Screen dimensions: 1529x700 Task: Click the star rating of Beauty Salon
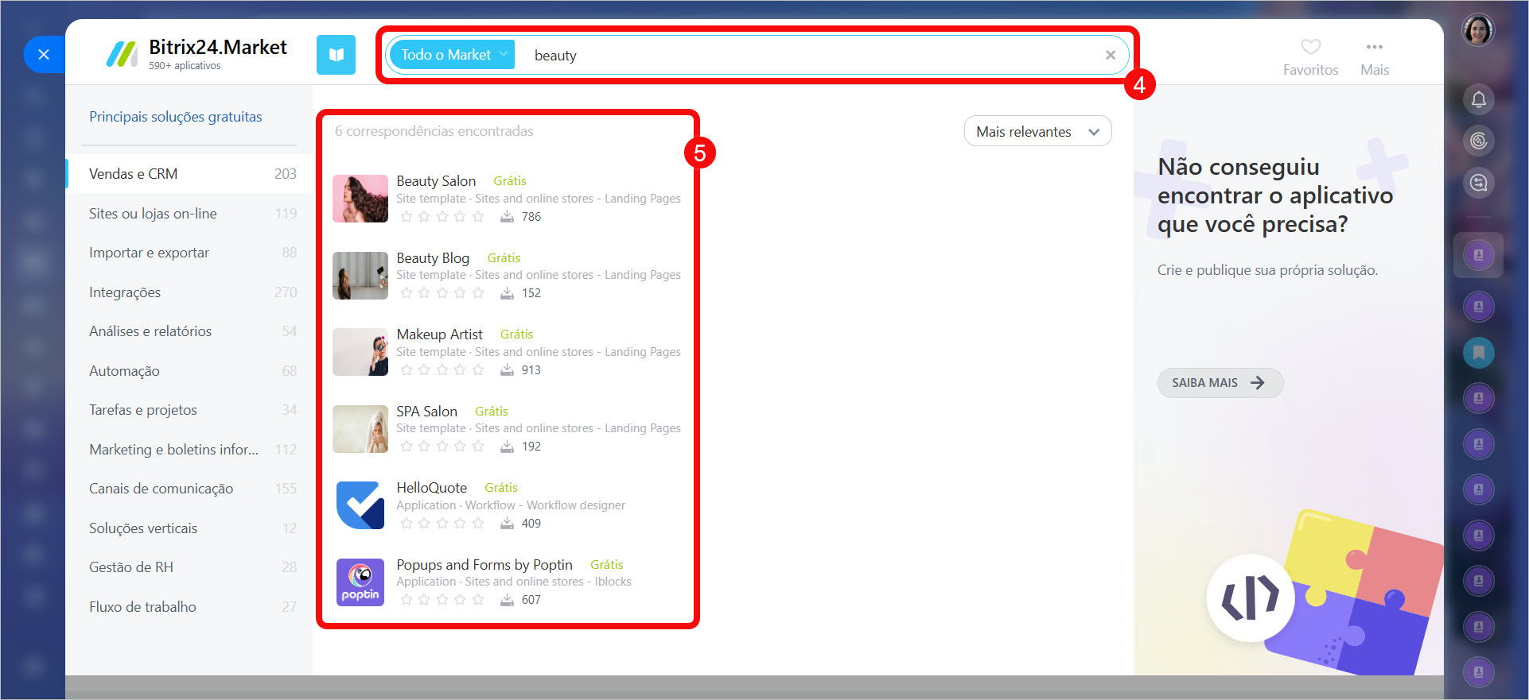tap(442, 217)
